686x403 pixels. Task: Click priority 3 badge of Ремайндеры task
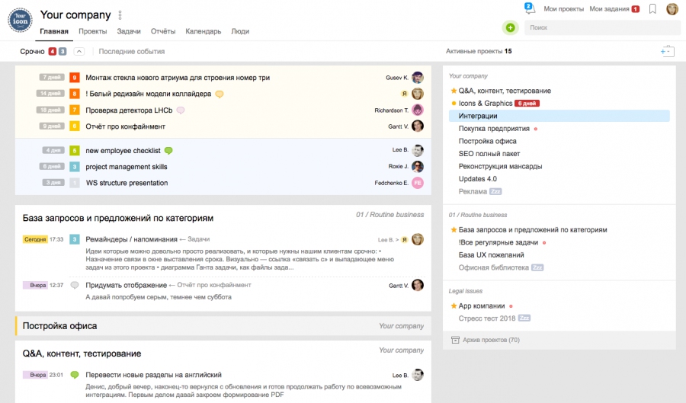(75, 239)
